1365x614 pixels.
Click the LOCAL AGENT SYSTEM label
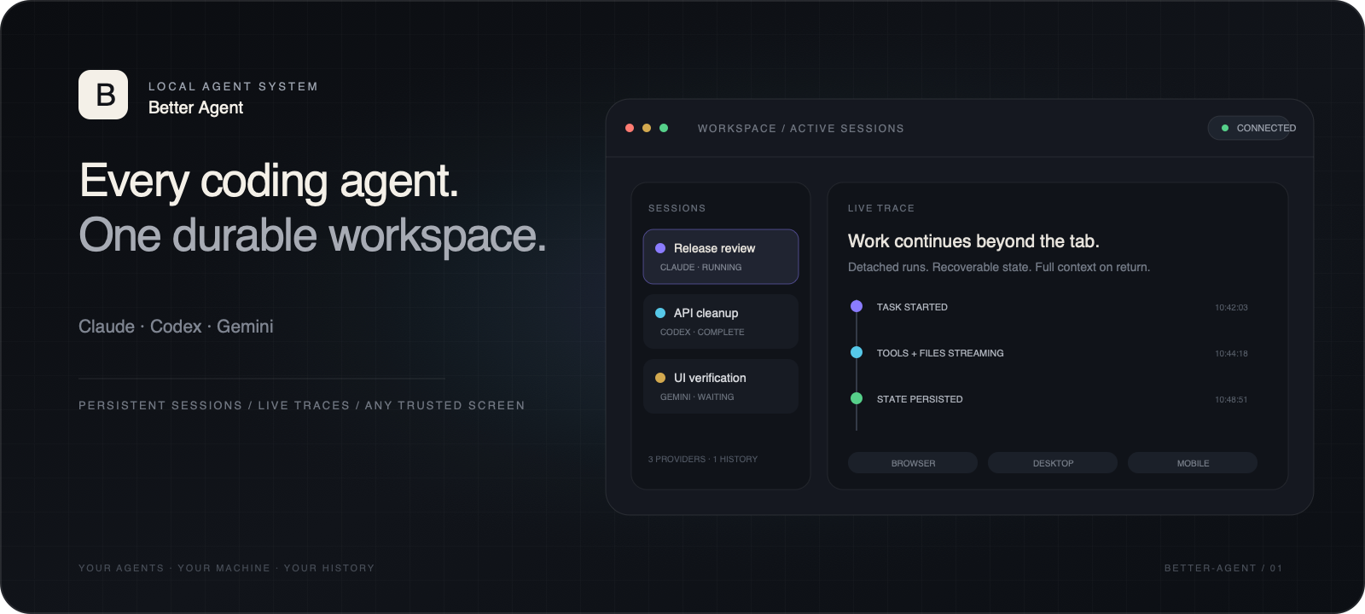[x=233, y=87]
